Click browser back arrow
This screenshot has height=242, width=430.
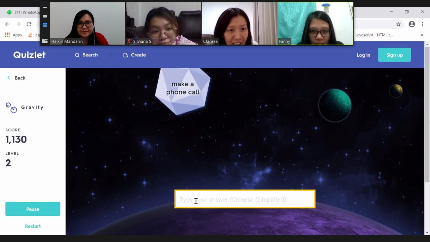pos(7,24)
